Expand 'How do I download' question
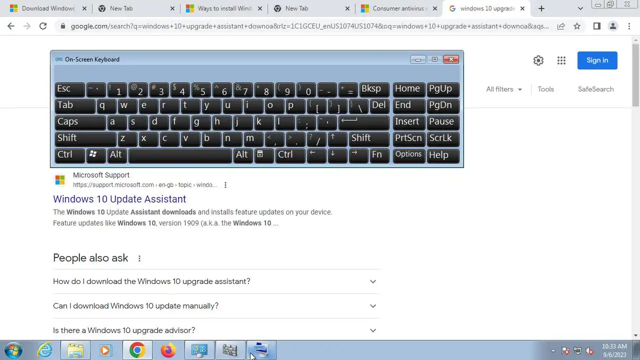Image resolution: width=640 pixels, height=360 pixels. click(x=216, y=281)
